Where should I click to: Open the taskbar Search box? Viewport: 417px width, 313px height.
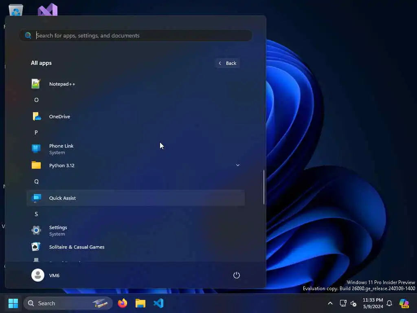click(x=68, y=303)
